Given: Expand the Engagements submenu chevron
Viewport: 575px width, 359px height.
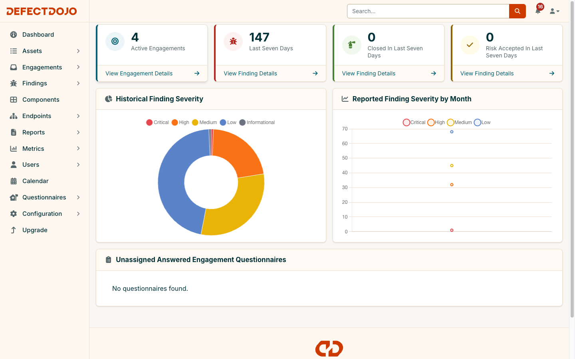Looking at the screenshot, I should 78,67.
